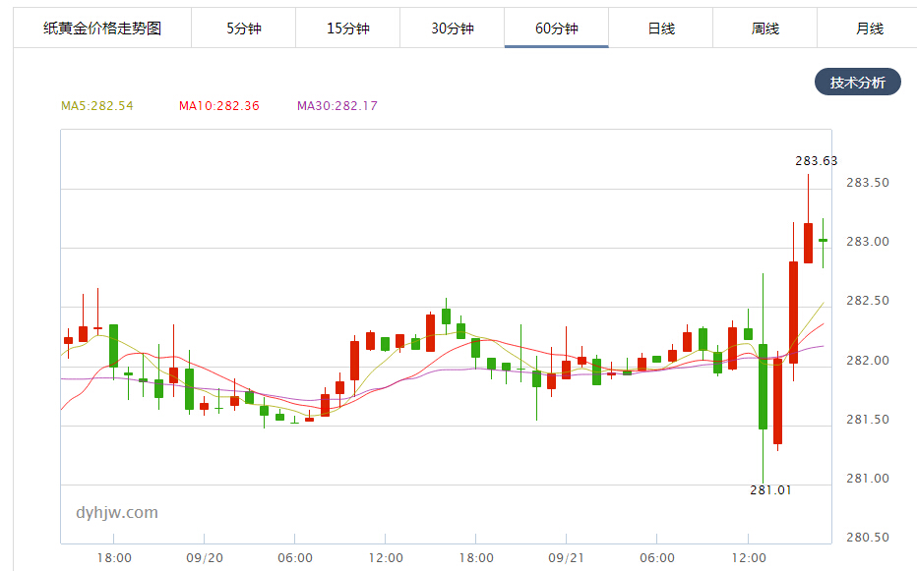Viewport: 917px width, 571px height.
Task: Show the 周线 weekly chart
Action: click(x=764, y=29)
